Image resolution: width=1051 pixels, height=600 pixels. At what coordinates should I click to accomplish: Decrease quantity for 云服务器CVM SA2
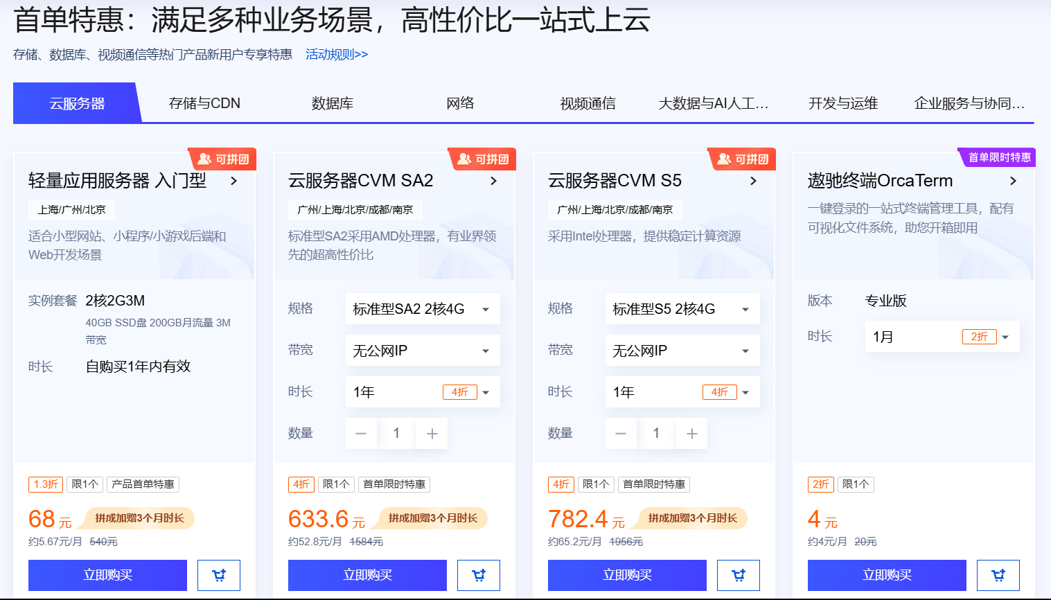coord(361,434)
